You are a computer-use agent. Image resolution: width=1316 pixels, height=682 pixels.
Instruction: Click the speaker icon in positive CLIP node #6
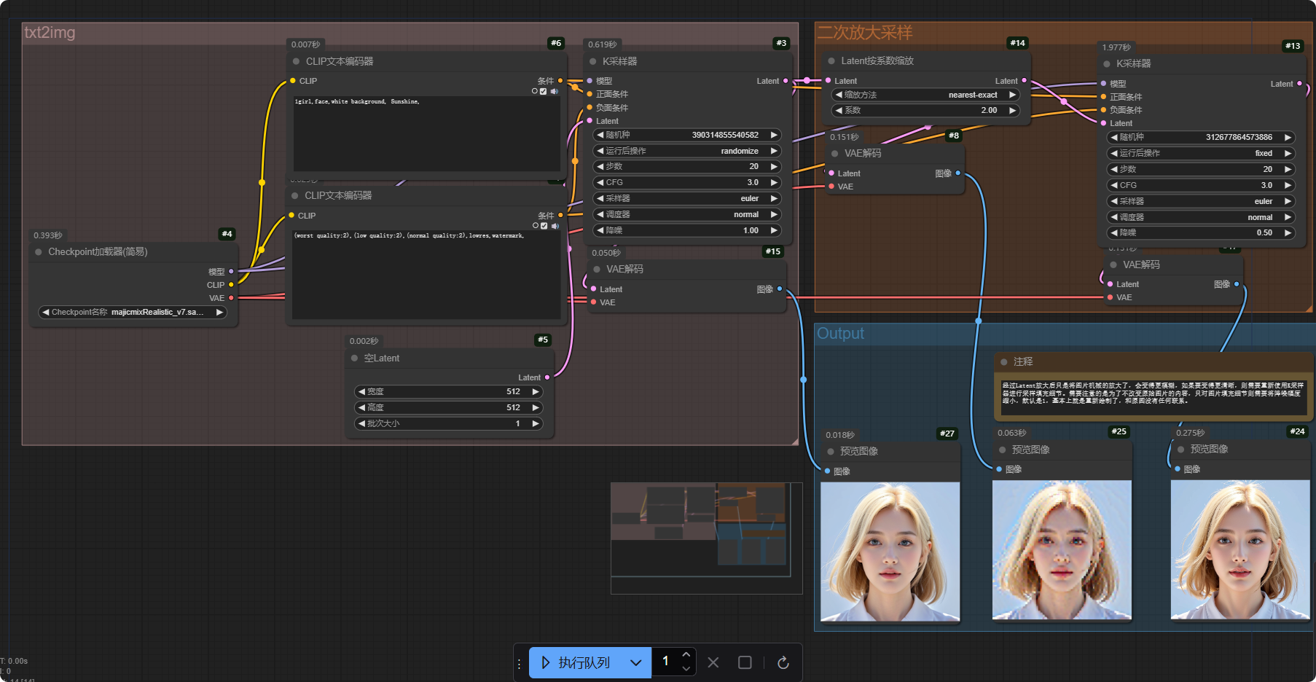554,91
